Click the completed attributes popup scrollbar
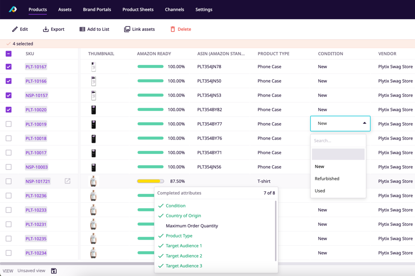415x276 pixels. [x=276, y=231]
